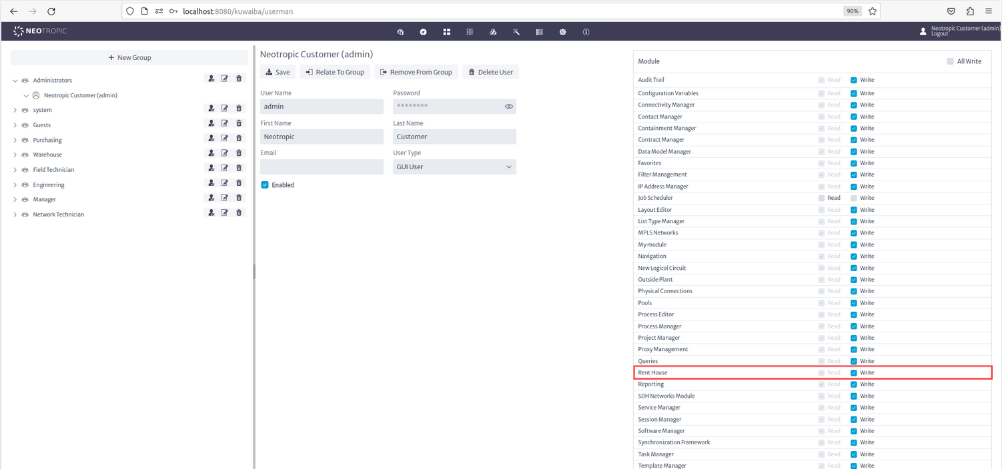
Task: Click the password visibility eye icon
Action: click(509, 106)
